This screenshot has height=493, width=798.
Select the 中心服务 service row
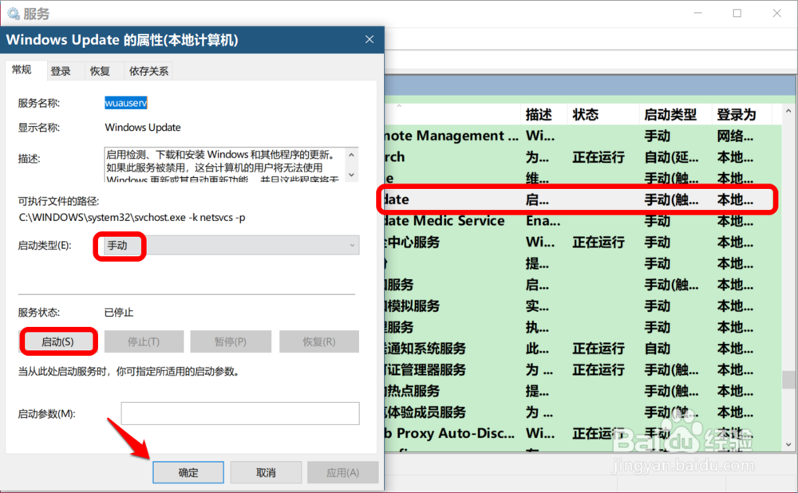(583, 243)
